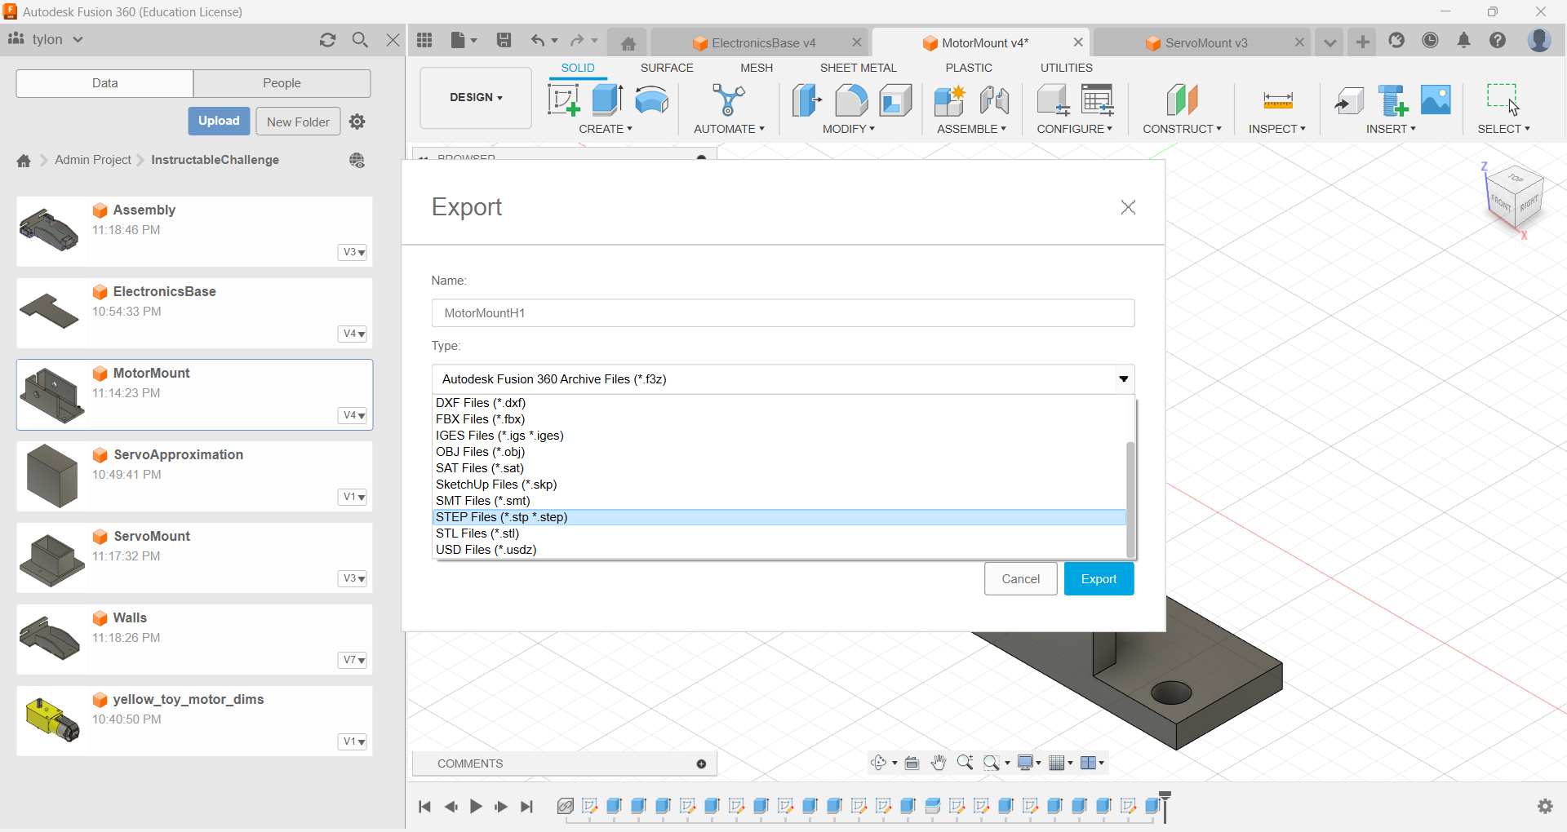Image resolution: width=1567 pixels, height=832 pixels.
Task: Switch to the MESH tab
Action: coord(757,68)
